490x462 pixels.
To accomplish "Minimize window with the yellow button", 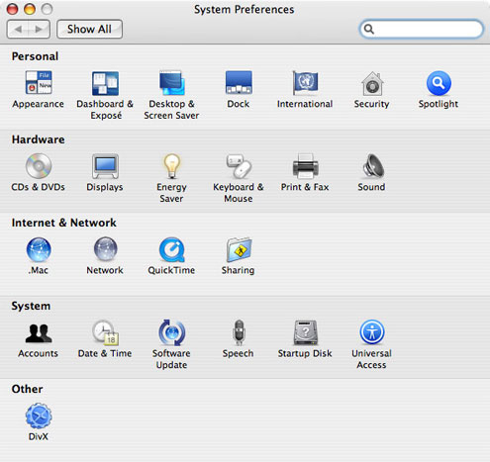I will click(x=30, y=9).
